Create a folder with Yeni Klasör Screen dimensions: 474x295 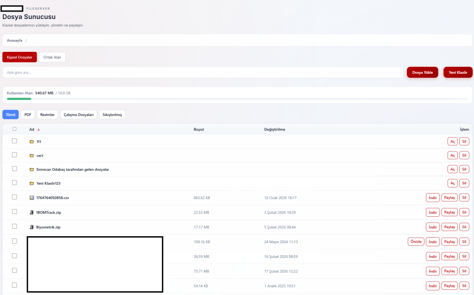coord(457,73)
